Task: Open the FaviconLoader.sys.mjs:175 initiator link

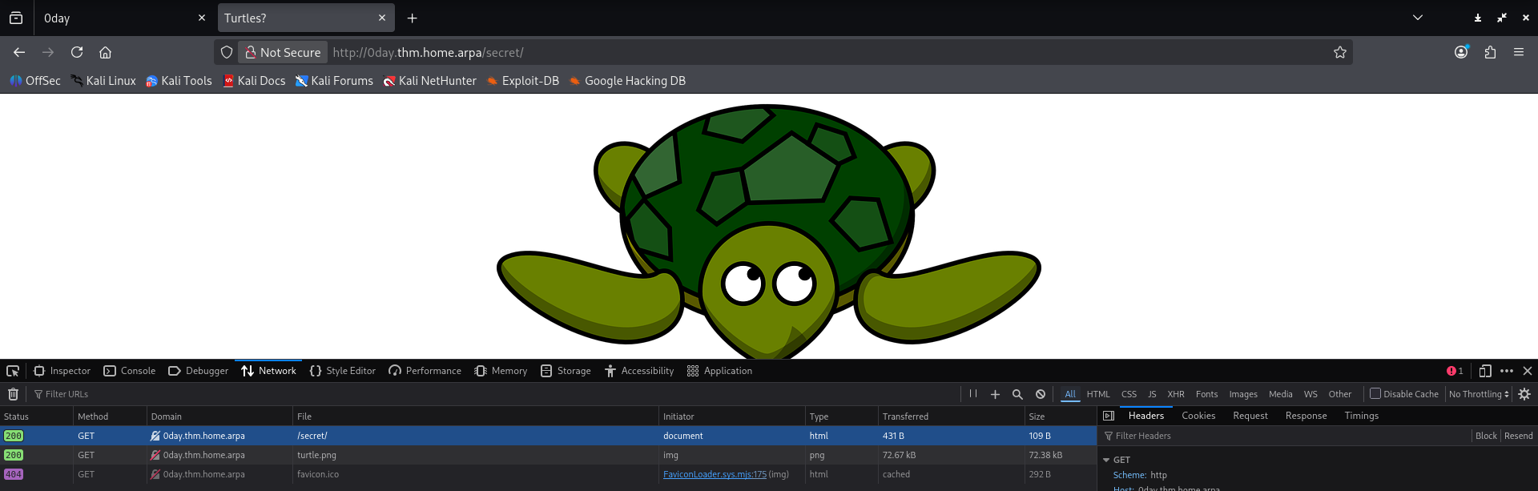Action: point(715,474)
